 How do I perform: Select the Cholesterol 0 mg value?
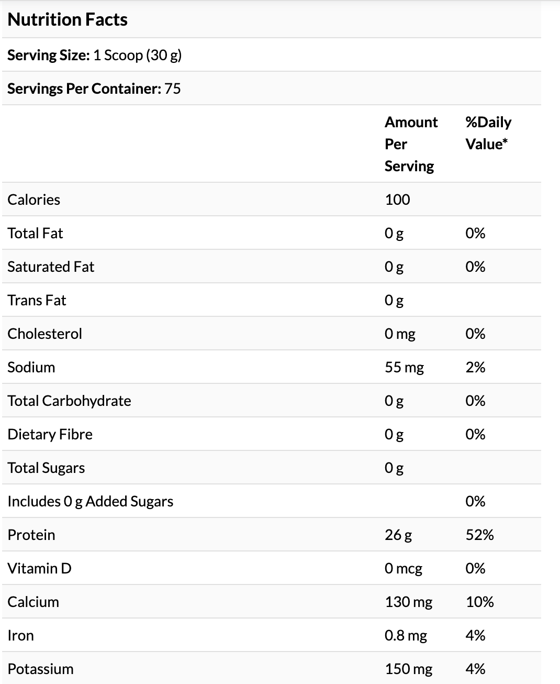pyautogui.click(x=400, y=334)
